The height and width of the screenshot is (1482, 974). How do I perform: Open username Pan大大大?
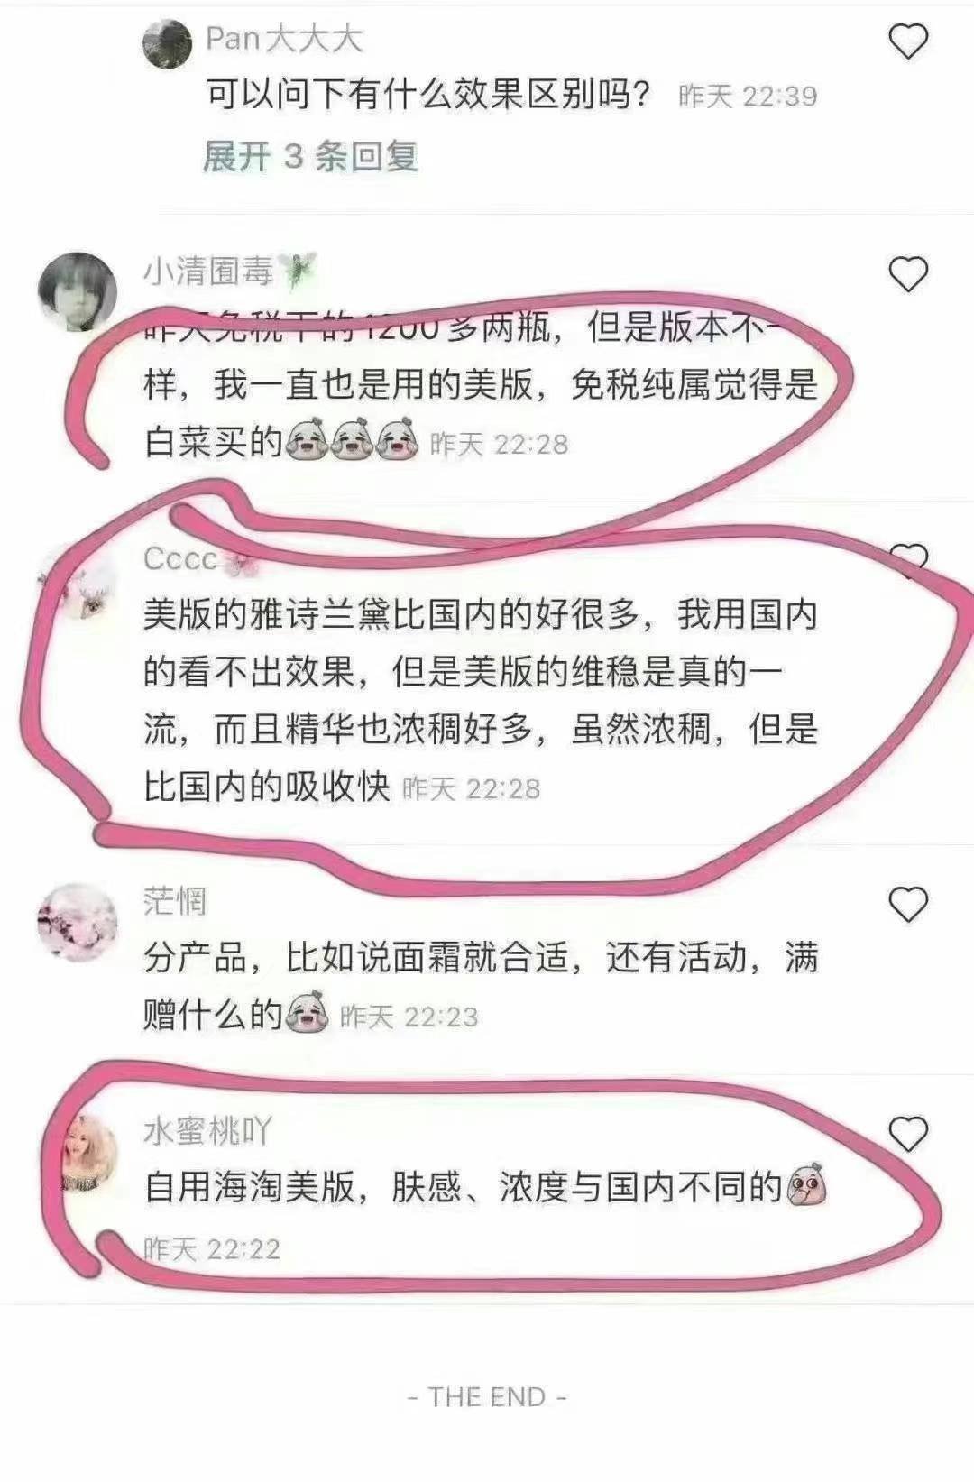(284, 39)
